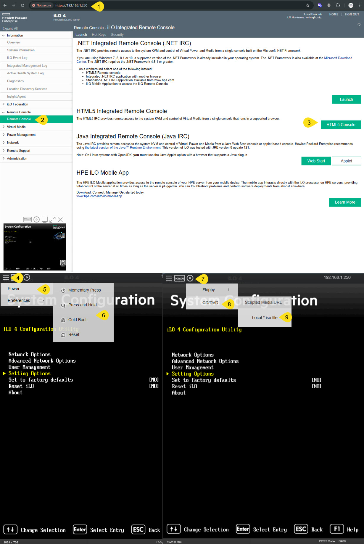
Task: Click the monitor icon above console thumbnail
Action: click(45, 220)
